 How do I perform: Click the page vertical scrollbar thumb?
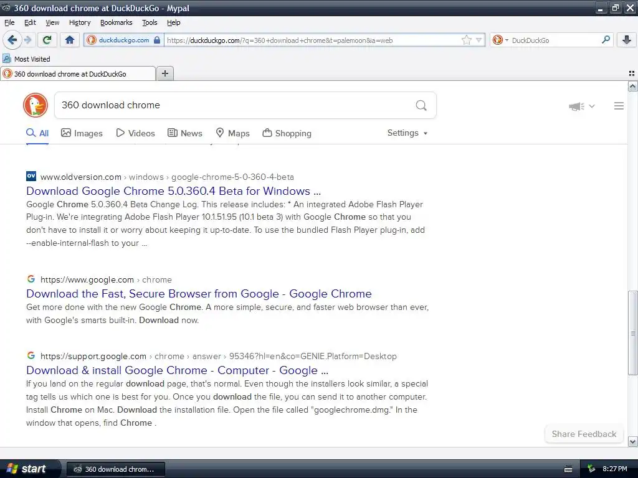click(632, 334)
